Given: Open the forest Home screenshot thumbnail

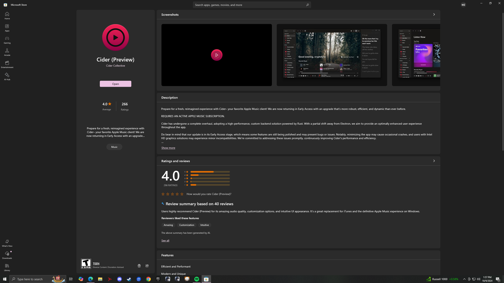Looking at the screenshot, I should tap(332, 55).
